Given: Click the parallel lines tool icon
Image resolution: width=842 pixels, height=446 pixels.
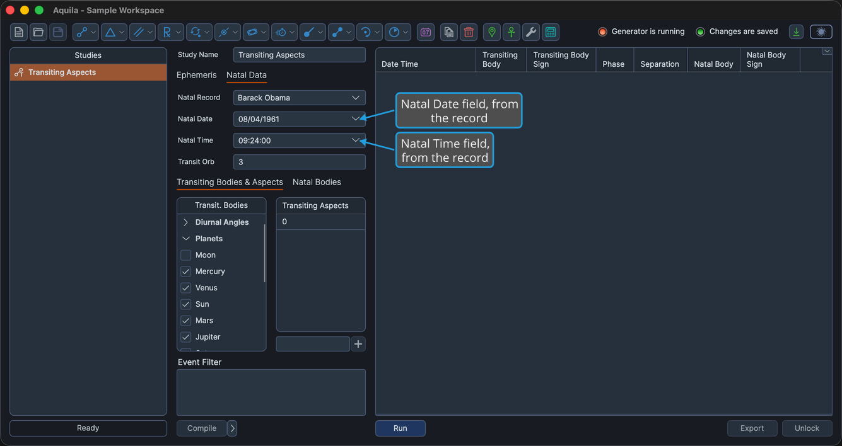Looking at the screenshot, I should pos(139,32).
